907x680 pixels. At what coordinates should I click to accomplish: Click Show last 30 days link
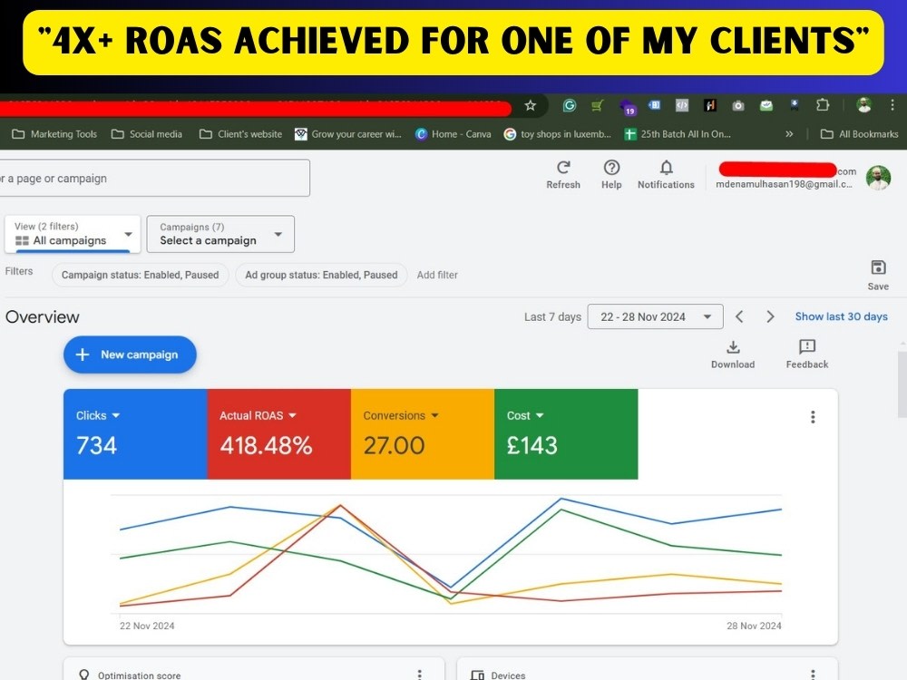point(841,316)
